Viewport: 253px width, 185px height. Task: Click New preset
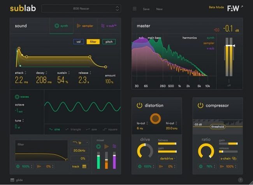tap(159, 9)
